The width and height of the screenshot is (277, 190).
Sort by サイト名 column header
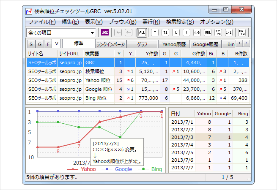(x=42, y=54)
